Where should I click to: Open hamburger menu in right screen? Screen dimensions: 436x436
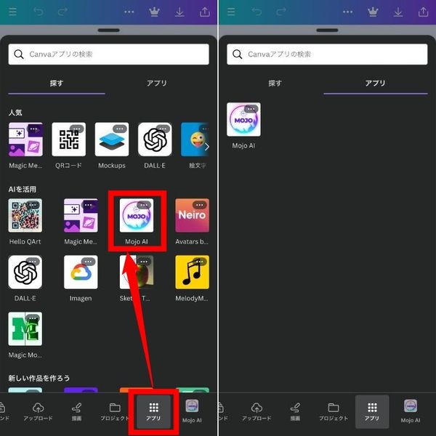[x=231, y=12]
